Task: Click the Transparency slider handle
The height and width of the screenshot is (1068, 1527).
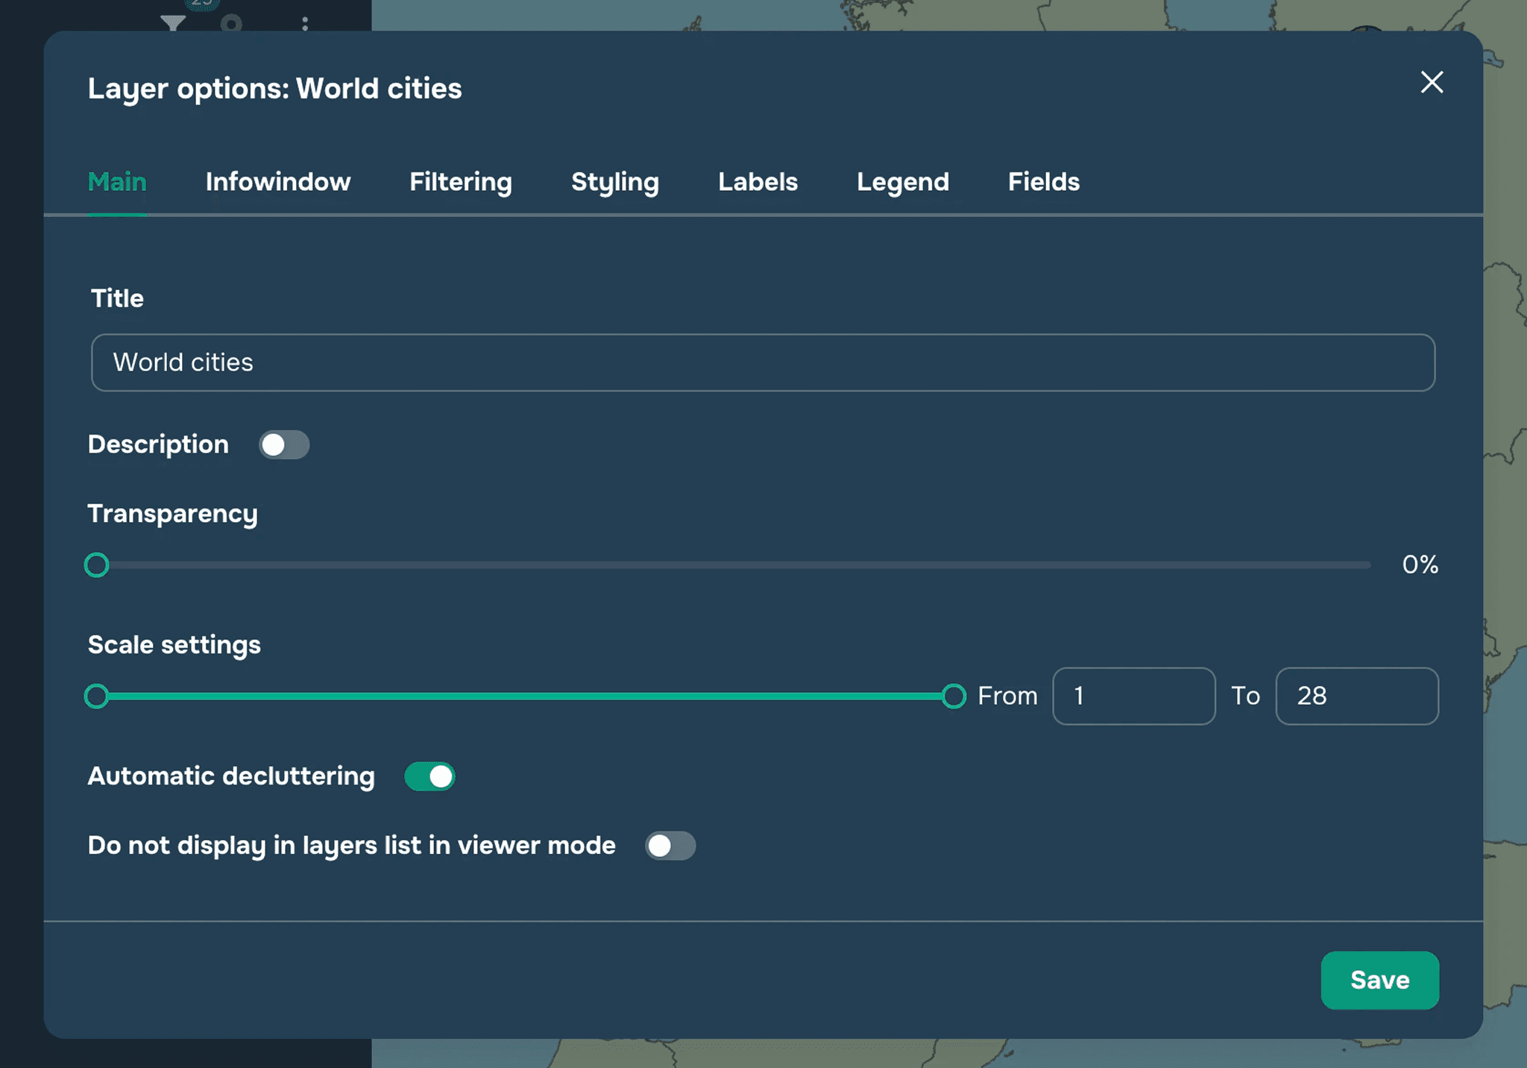Action: pos(97,565)
